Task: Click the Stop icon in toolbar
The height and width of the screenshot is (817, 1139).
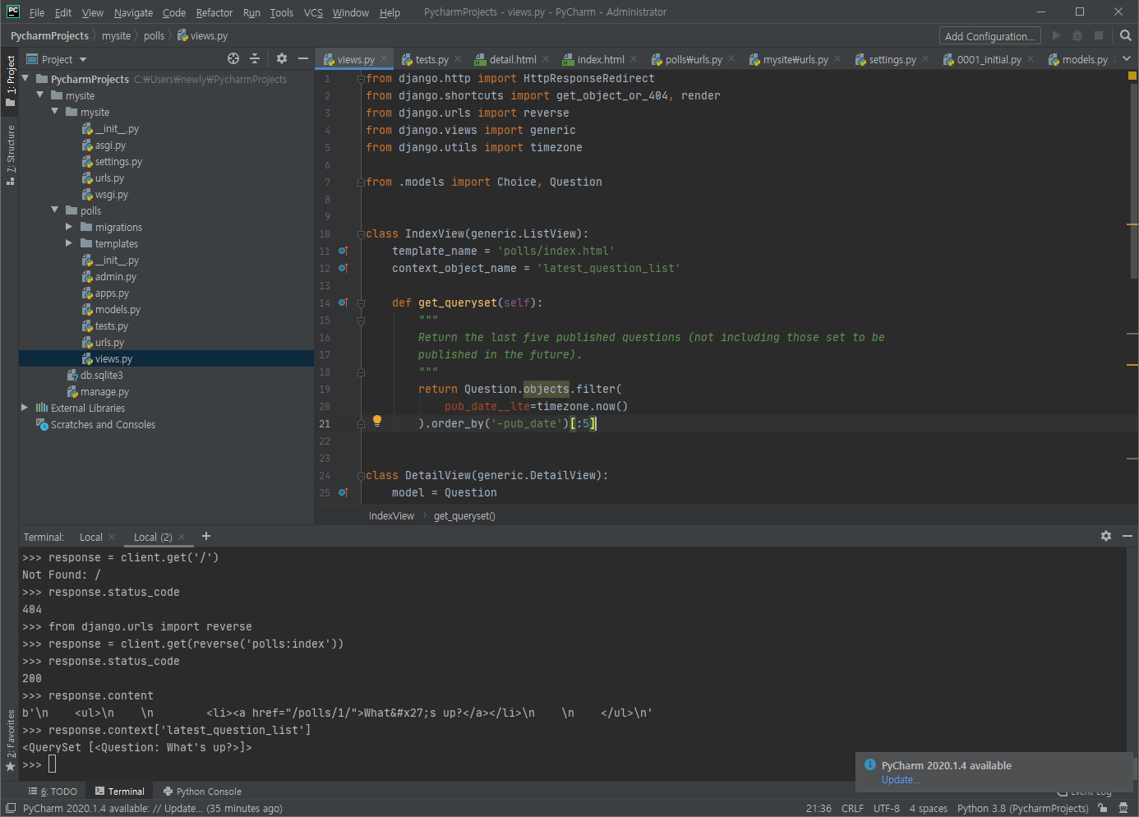Action: (1099, 35)
